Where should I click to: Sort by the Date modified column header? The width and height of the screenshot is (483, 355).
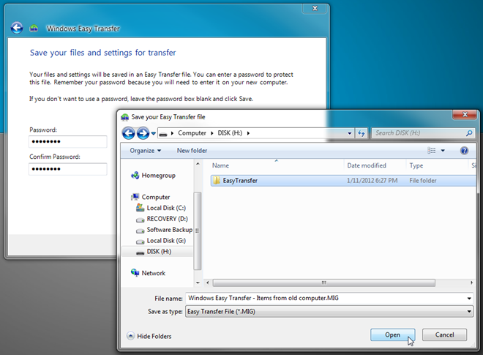pos(367,165)
